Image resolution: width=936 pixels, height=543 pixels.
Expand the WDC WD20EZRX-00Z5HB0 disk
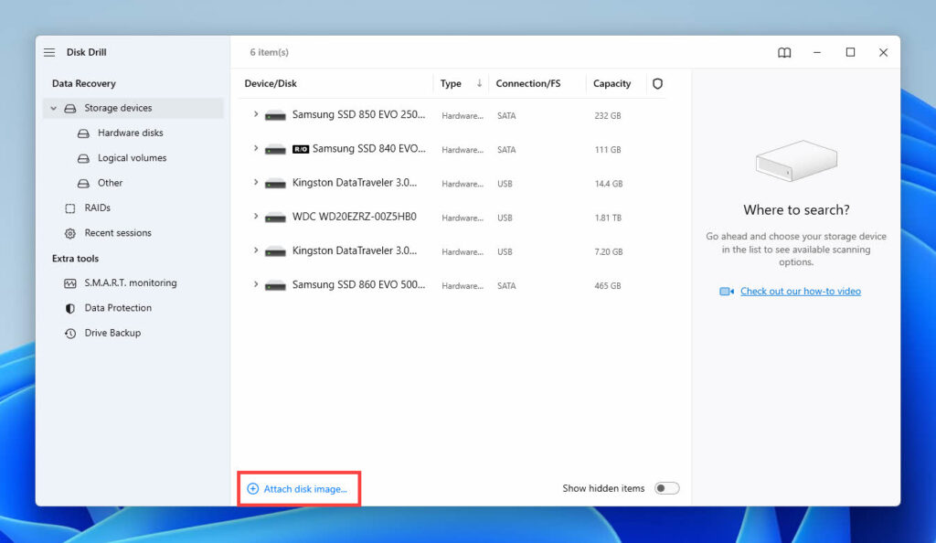255,218
